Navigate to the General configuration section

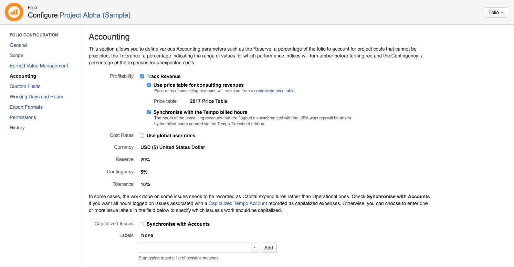(18, 45)
